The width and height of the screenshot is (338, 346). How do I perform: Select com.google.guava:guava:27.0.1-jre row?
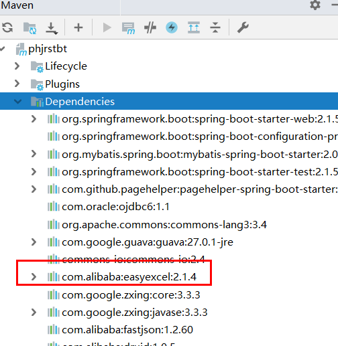pyautogui.click(x=169, y=242)
